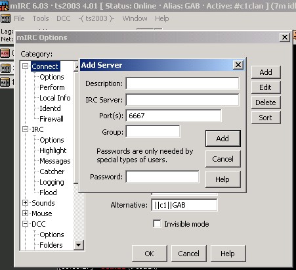This screenshot has width=296, height=270.
Task: Select Catcher in category tree
Action: tap(52, 171)
